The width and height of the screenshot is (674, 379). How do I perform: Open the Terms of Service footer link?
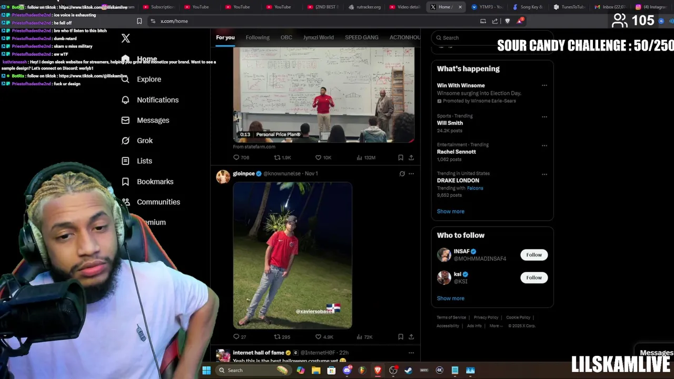click(451, 317)
